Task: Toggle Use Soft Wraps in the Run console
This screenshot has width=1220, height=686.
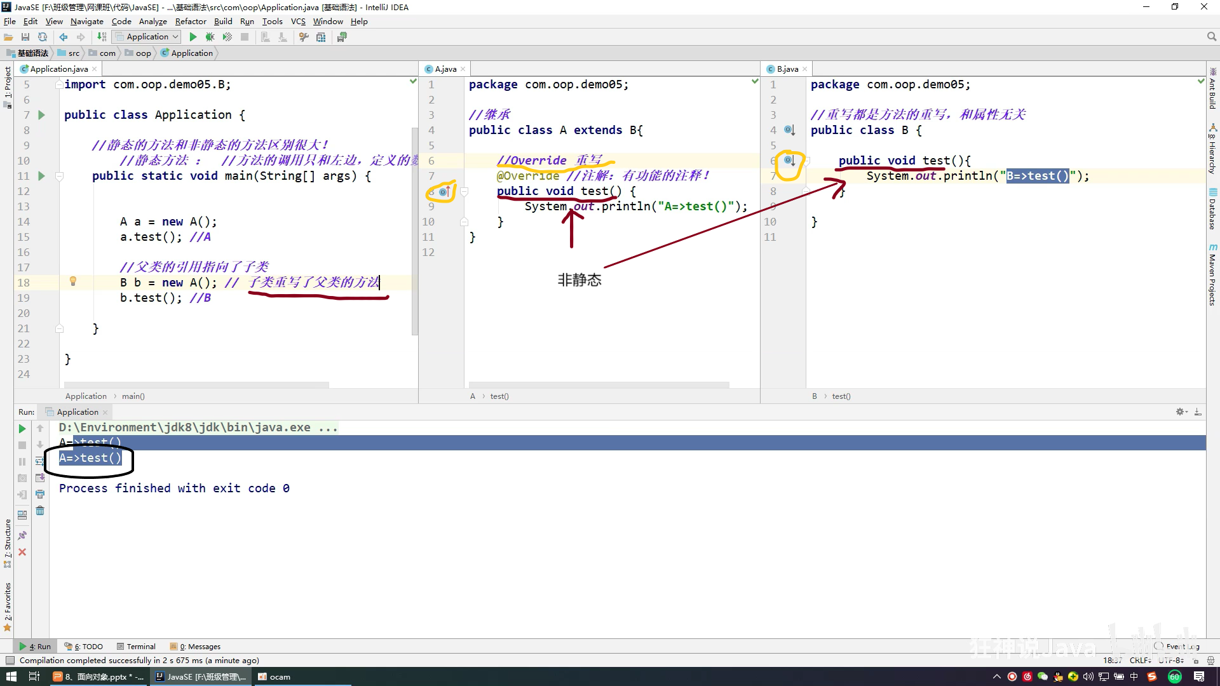Action: tap(40, 461)
